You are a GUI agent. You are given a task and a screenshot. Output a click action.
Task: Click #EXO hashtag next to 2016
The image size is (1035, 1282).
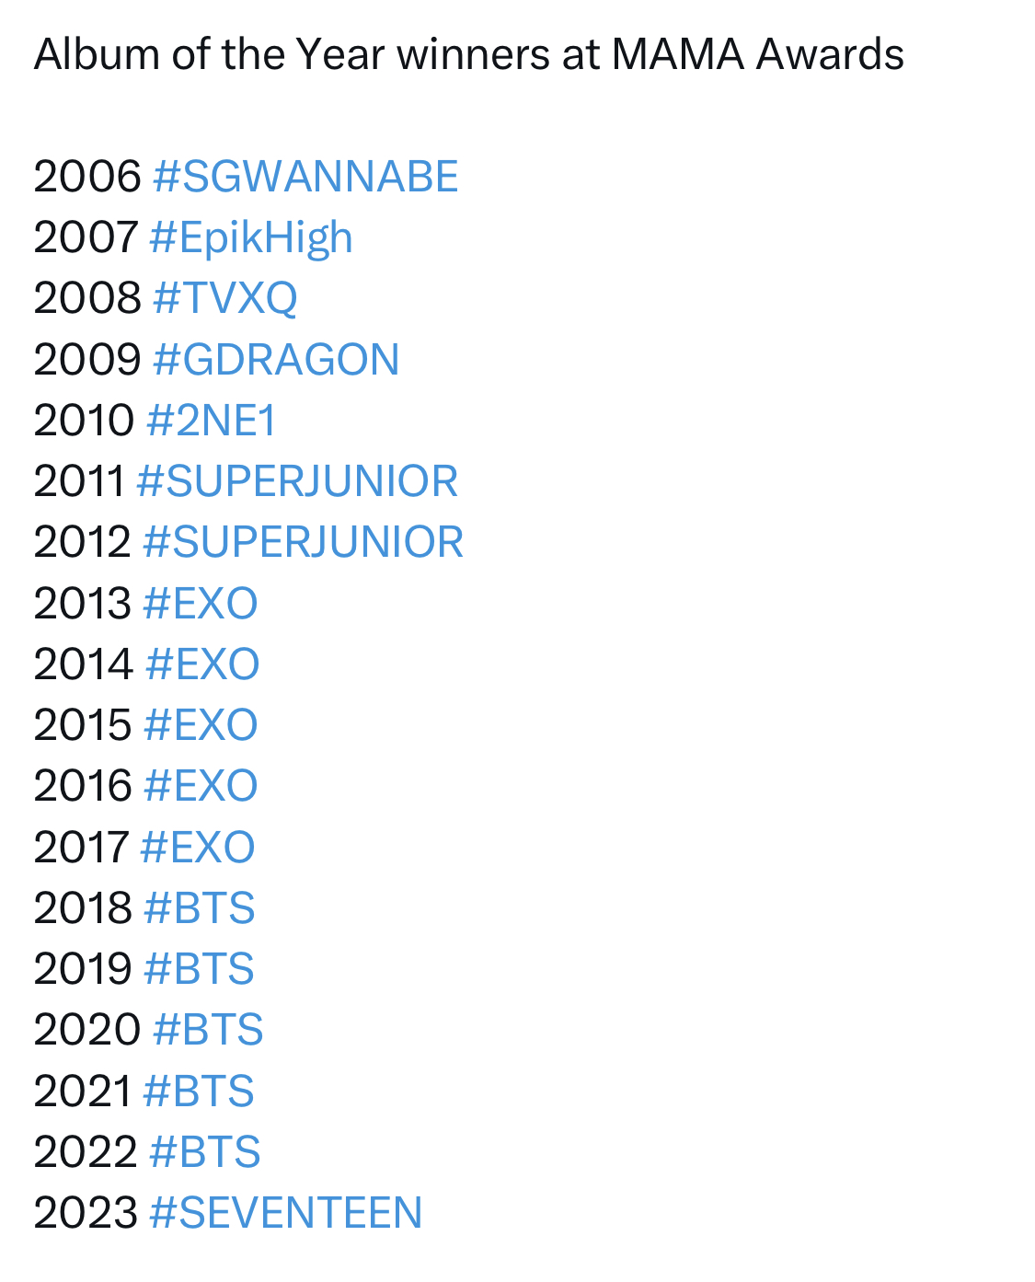coord(201,785)
